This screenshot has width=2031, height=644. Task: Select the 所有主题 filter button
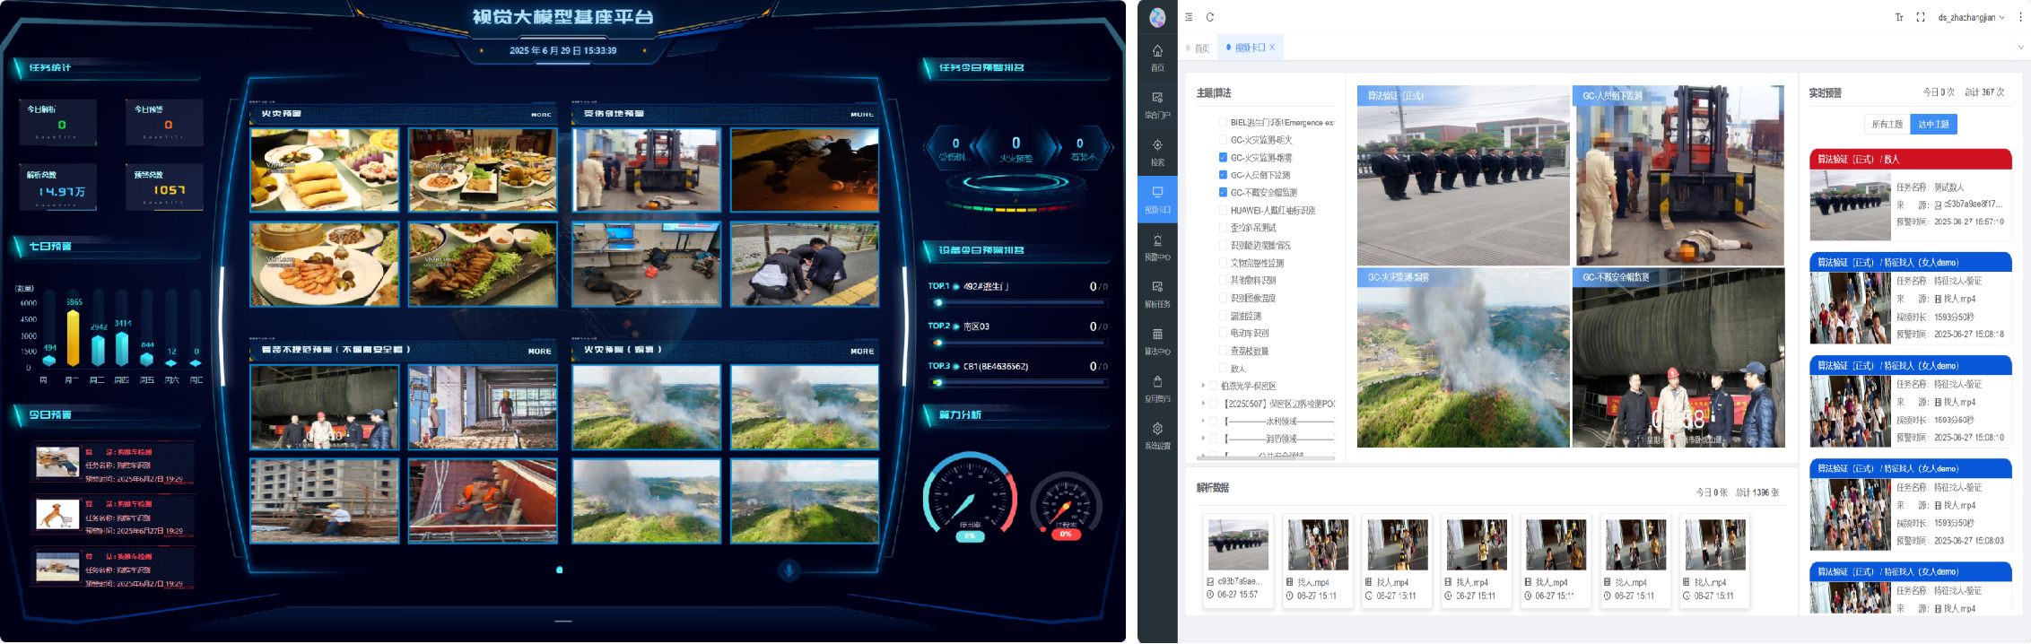coord(1887,124)
